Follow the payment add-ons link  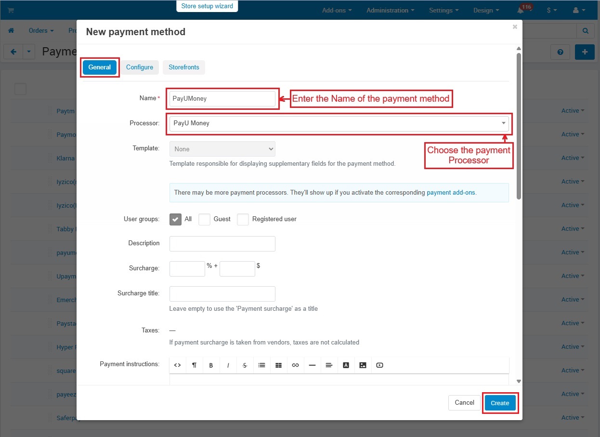pyautogui.click(x=451, y=192)
